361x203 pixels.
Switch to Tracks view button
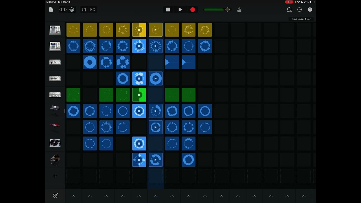tap(63, 10)
